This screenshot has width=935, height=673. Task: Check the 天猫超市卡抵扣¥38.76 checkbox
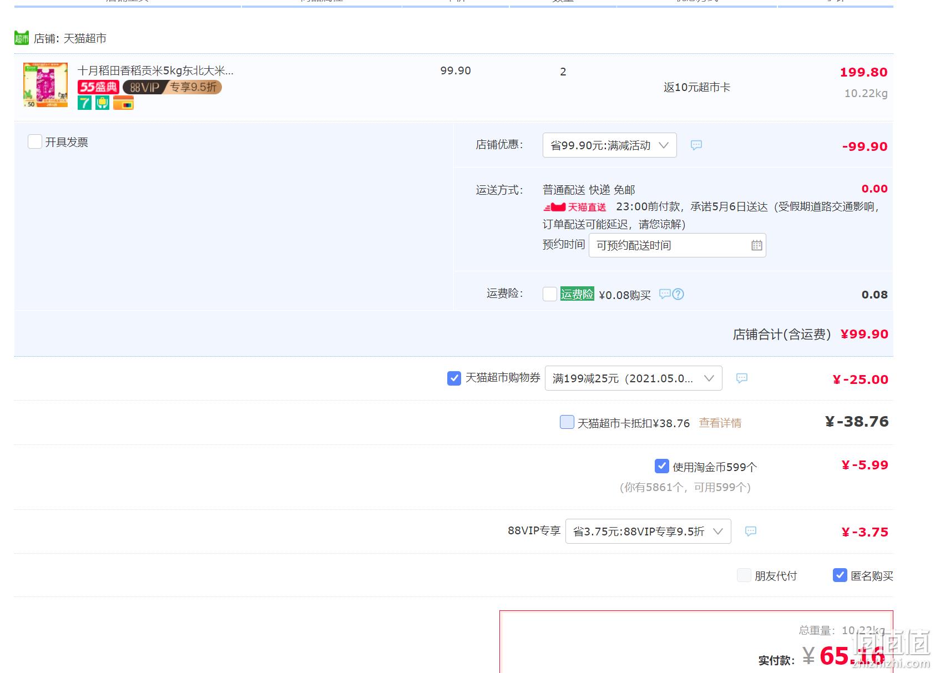pos(567,422)
